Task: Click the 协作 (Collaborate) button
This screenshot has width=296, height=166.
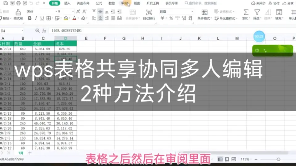Action: pos(274,3)
